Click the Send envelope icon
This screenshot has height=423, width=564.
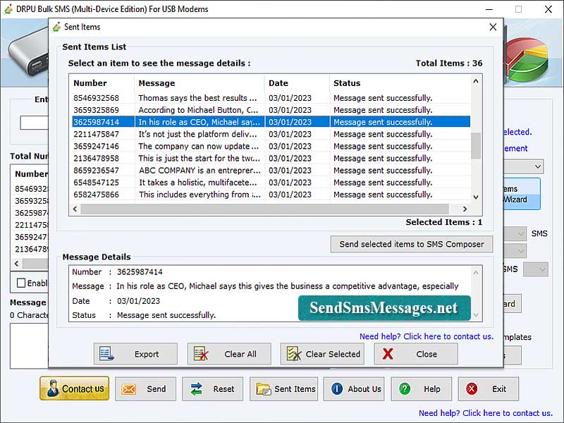130,388
